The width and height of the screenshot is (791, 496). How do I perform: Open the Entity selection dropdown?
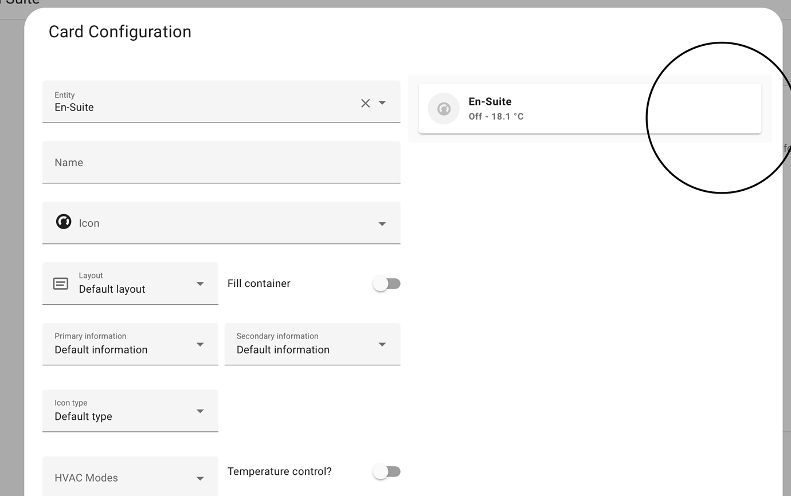[382, 103]
